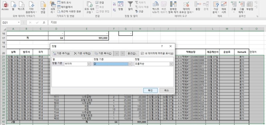266x125 pixels.
Task: Click 그룹 group icon
Action: (x=234, y=7)
